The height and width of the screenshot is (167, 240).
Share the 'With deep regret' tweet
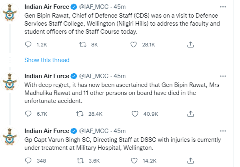190,114
